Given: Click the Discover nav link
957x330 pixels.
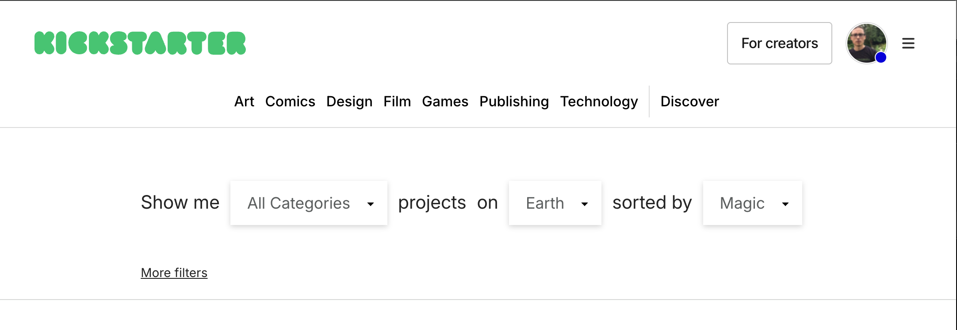Looking at the screenshot, I should 689,101.
